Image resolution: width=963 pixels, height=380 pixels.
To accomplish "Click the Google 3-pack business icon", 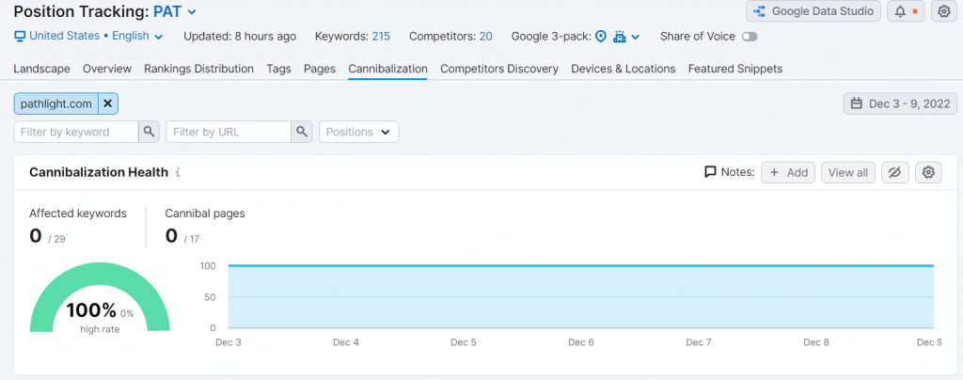I will click(620, 37).
